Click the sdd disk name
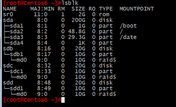This screenshot has height=107, width=176. pyautogui.click(x=8, y=83)
